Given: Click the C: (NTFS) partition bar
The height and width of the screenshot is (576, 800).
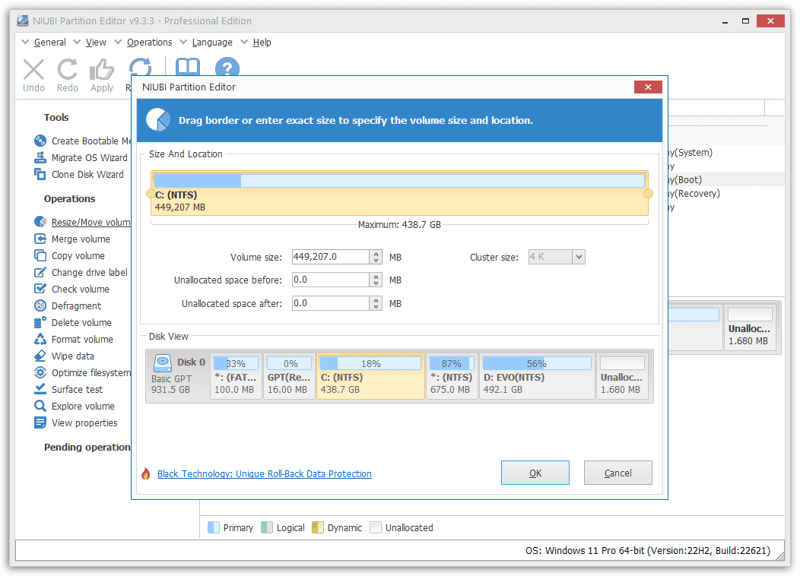Looking at the screenshot, I should (x=399, y=193).
